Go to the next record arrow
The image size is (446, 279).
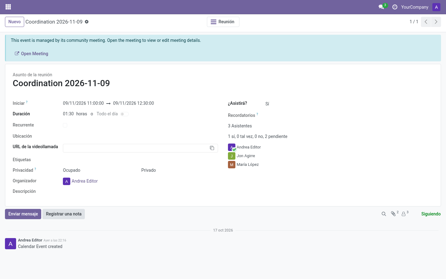(436, 22)
